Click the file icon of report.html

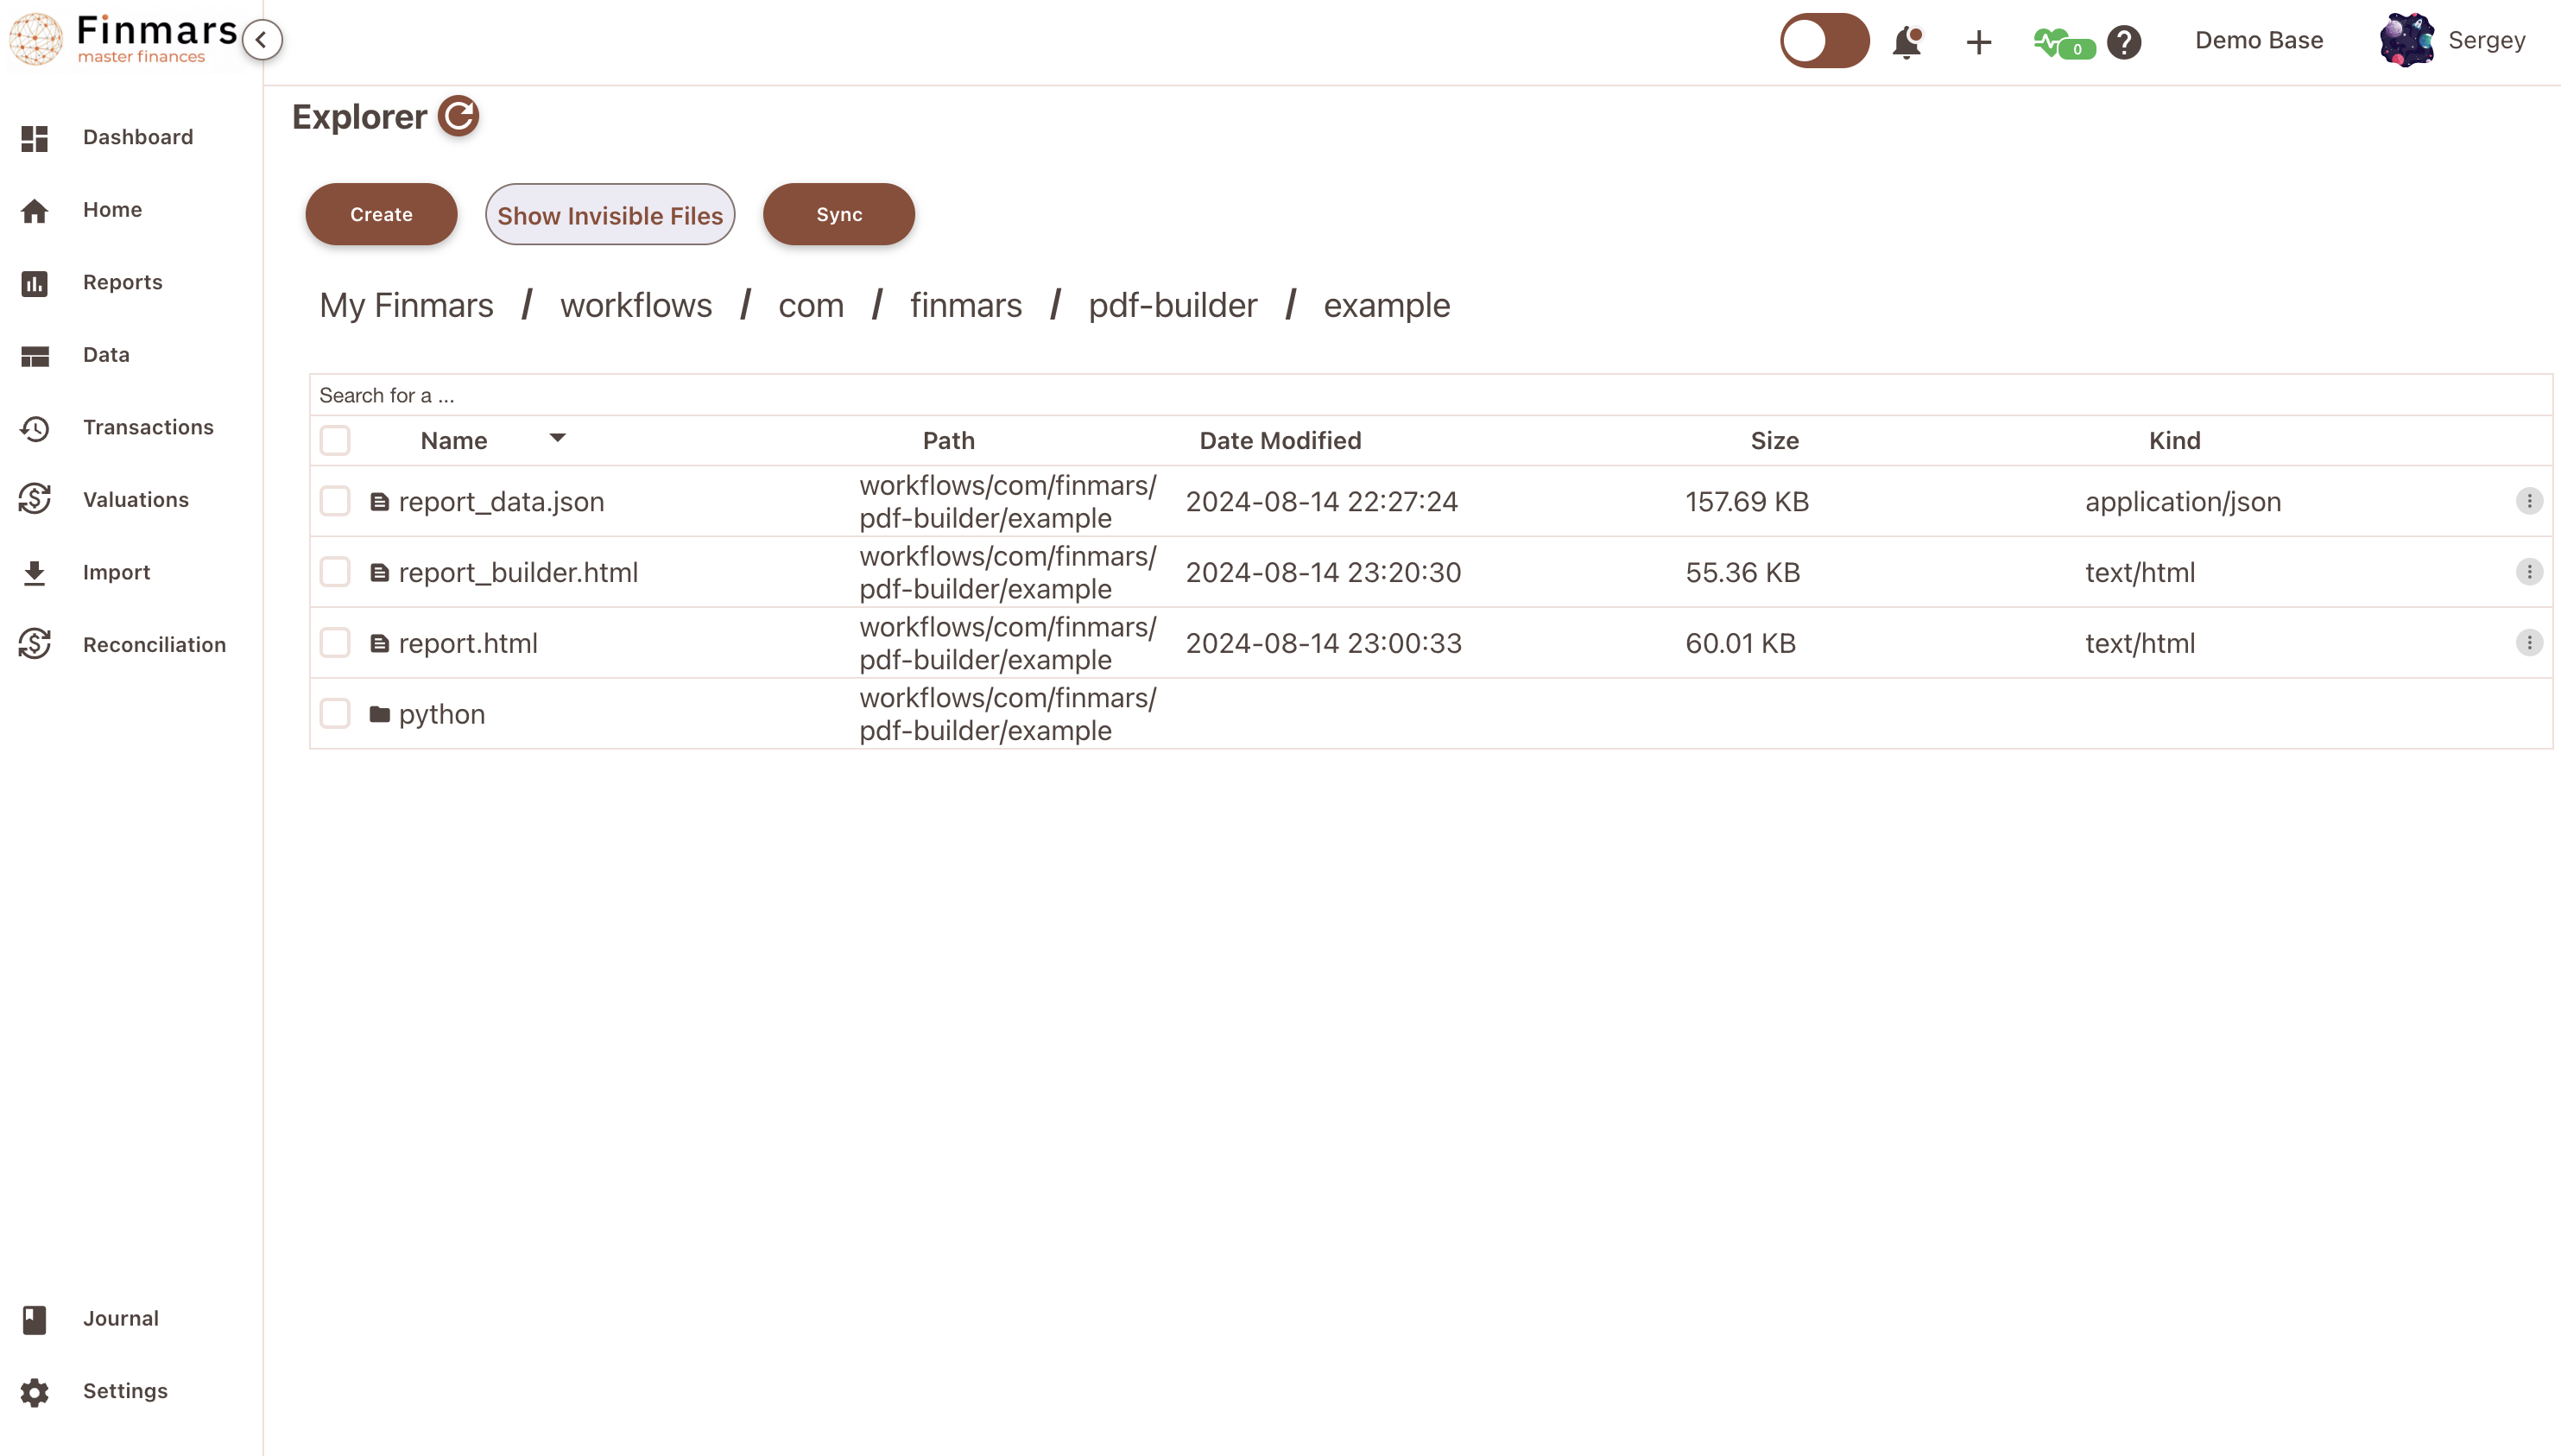379,644
